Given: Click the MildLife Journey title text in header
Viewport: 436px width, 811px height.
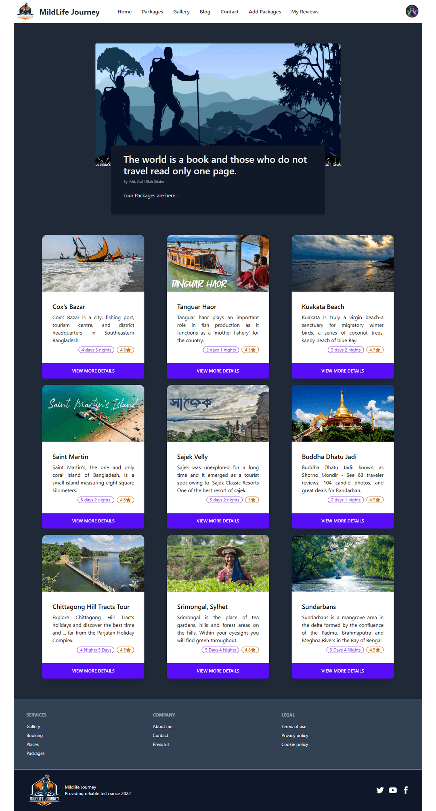Looking at the screenshot, I should (69, 12).
